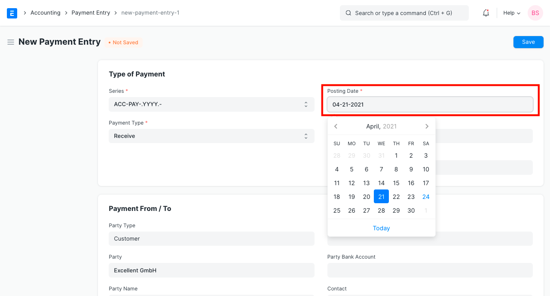Go to next month with the right calendar arrow

427,126
